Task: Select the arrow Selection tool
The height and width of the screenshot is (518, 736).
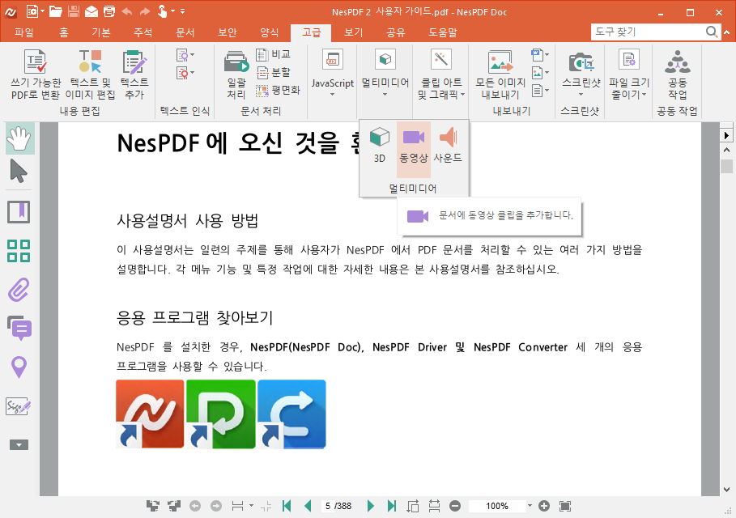Action: (19, 172)
